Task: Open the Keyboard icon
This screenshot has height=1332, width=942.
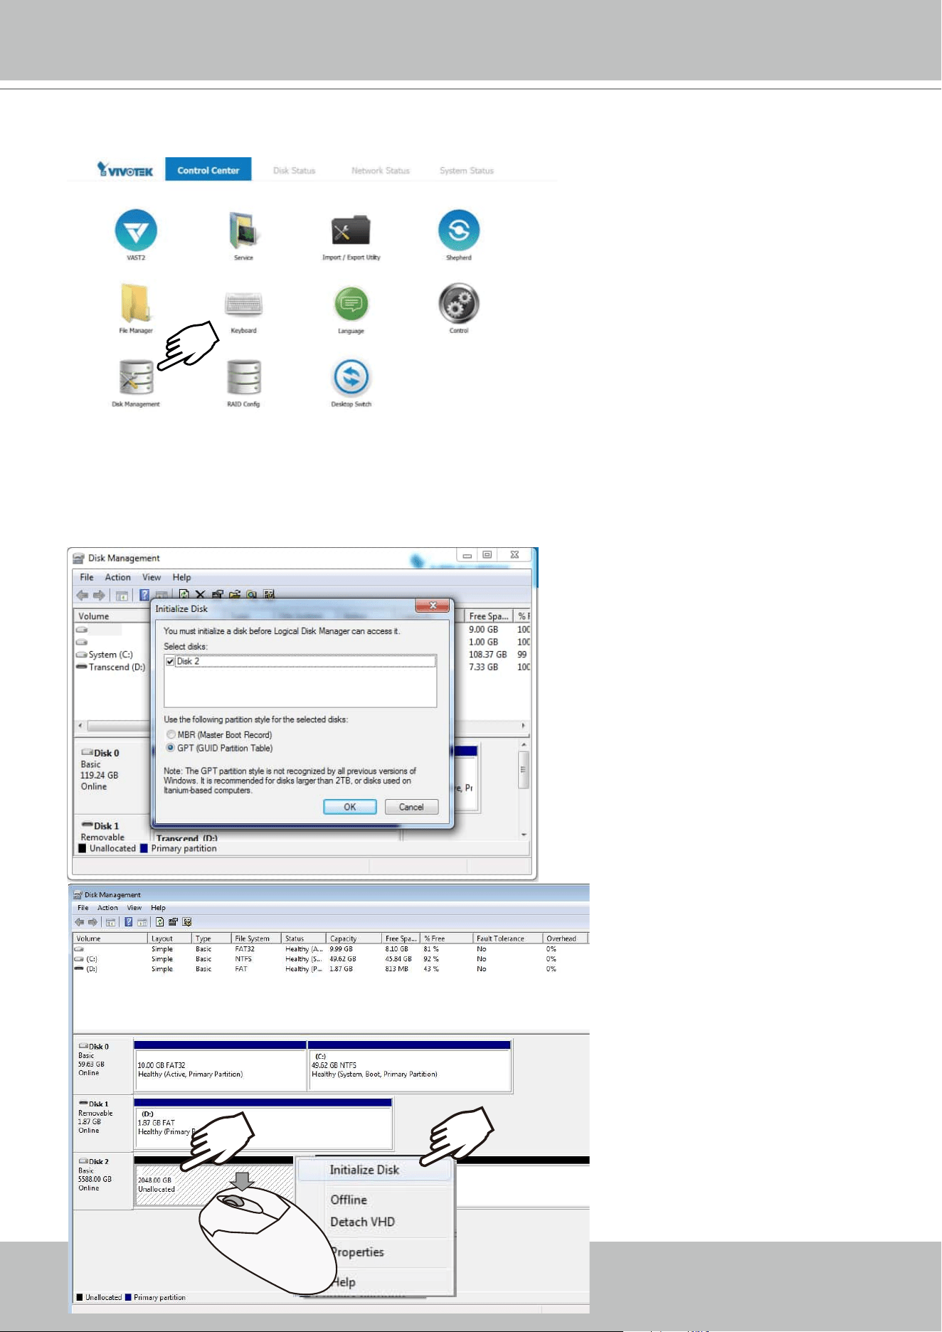Action: [x=243, y=304]
